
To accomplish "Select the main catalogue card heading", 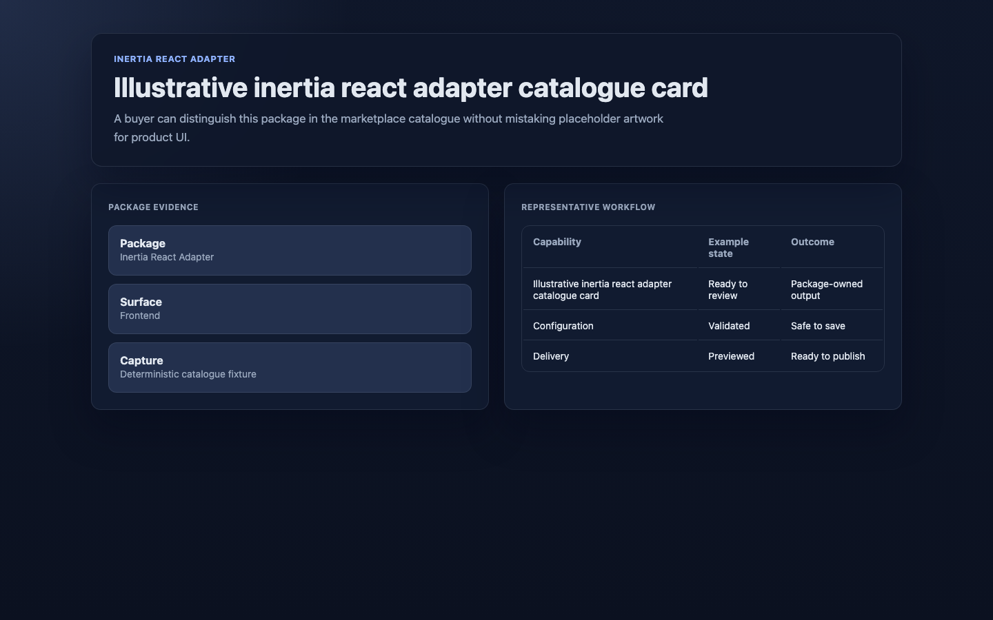I will 411,87.
